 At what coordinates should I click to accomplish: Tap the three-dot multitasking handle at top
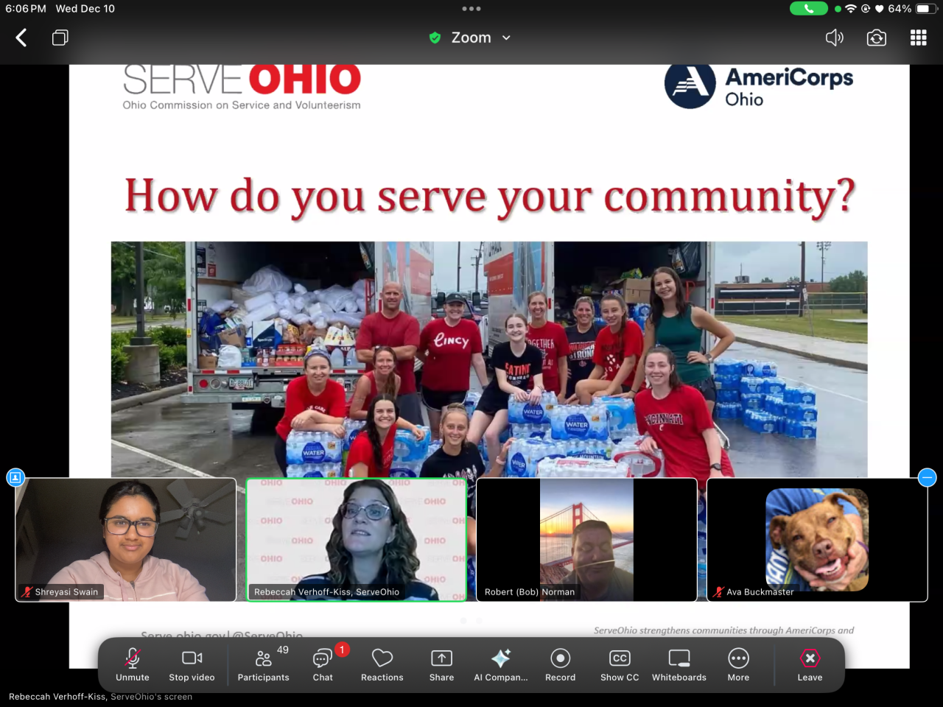471,9
